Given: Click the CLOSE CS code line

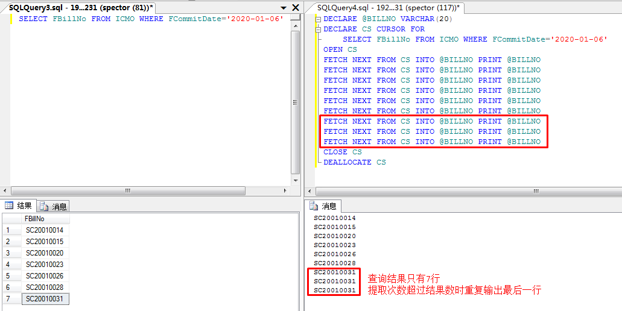Looking at the screenshot, I should pos(343,152).
